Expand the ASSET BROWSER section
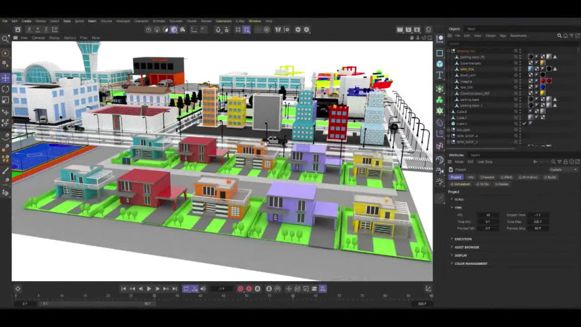This screenshot has width=581, height=327. coord(451,247)
